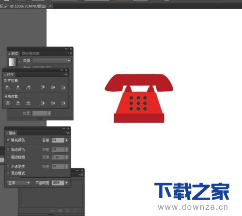This screenshot has height=216, width=242.
Task: Enable the 描边粗细 (stroke weight) checkbox
Action: pos(8,157)
